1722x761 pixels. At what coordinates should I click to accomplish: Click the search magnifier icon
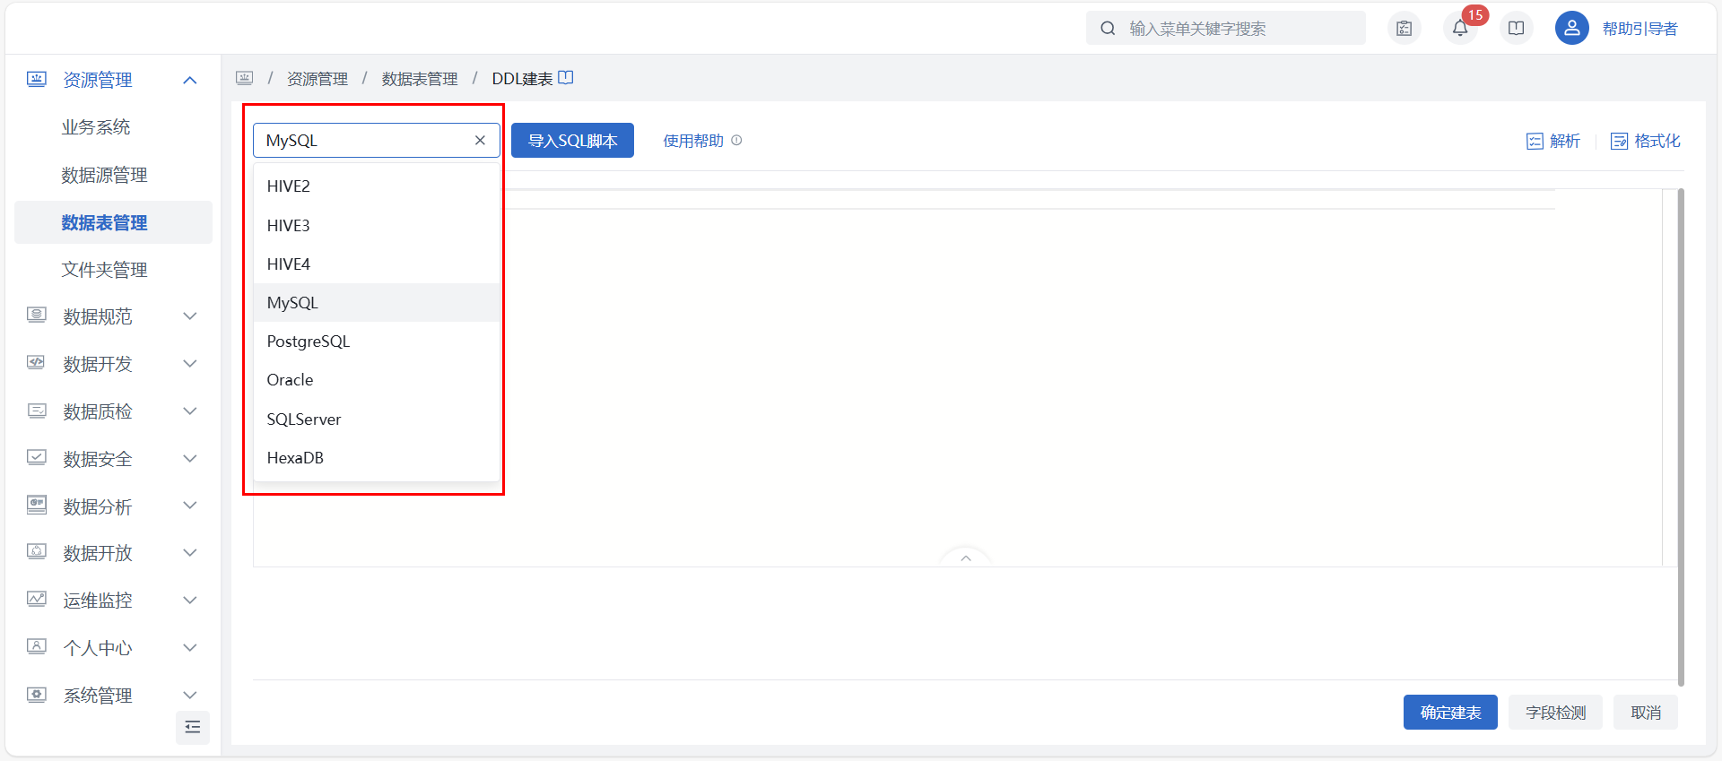coord(1109,28)
